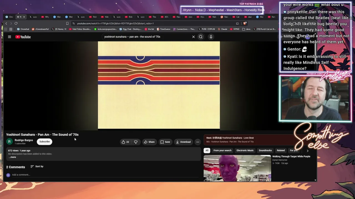The height and width of the screenshot is (199, 355).
Task: Subscribe to Rodrigo Burgos
Action: click(x=44, y=142)
